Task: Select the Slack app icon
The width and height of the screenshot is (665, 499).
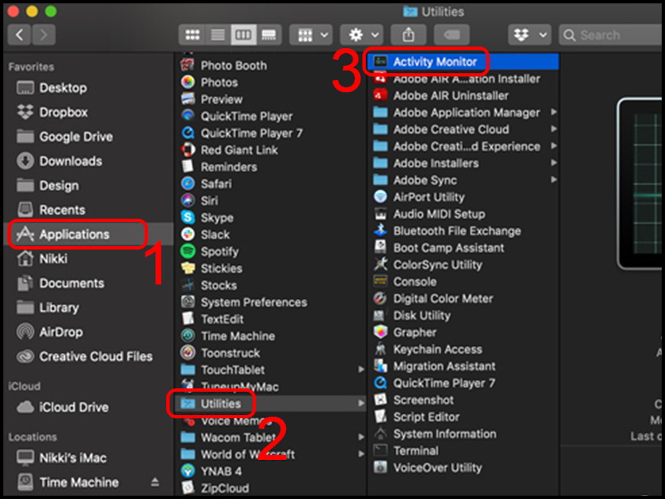Action: [x=188, y=235]
